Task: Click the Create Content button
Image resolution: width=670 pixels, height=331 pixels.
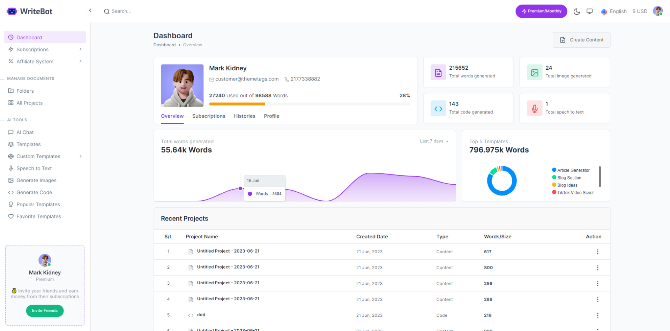Action: coord(581,40)
